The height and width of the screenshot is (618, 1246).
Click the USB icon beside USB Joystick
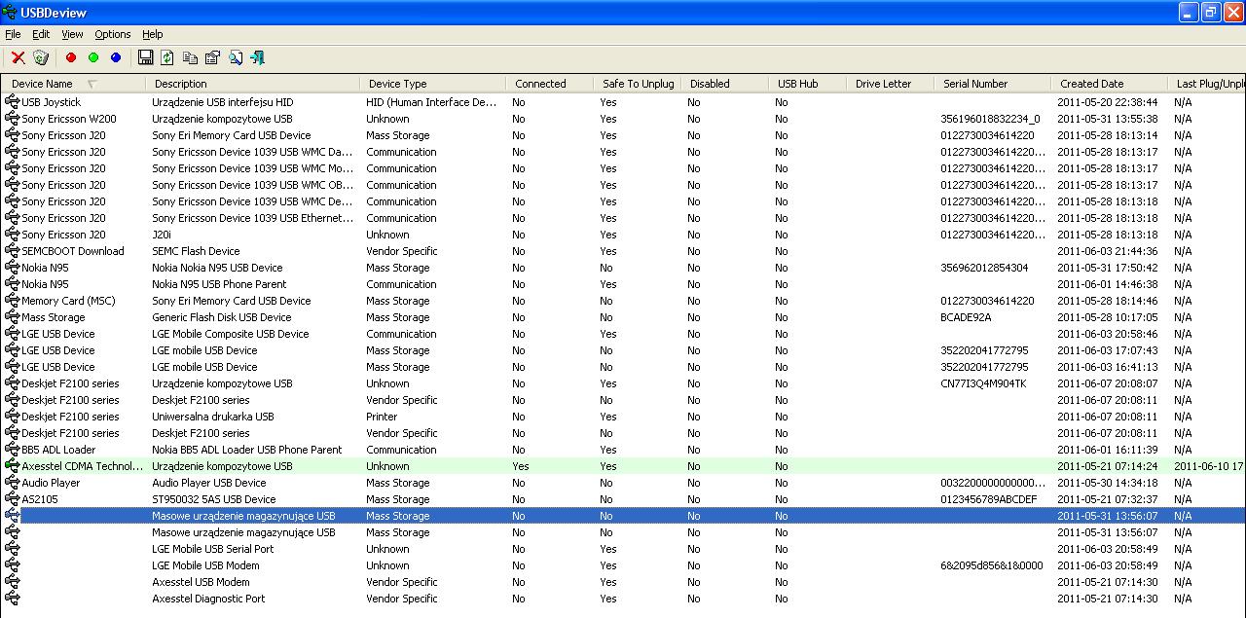click(x=12, y=101)
